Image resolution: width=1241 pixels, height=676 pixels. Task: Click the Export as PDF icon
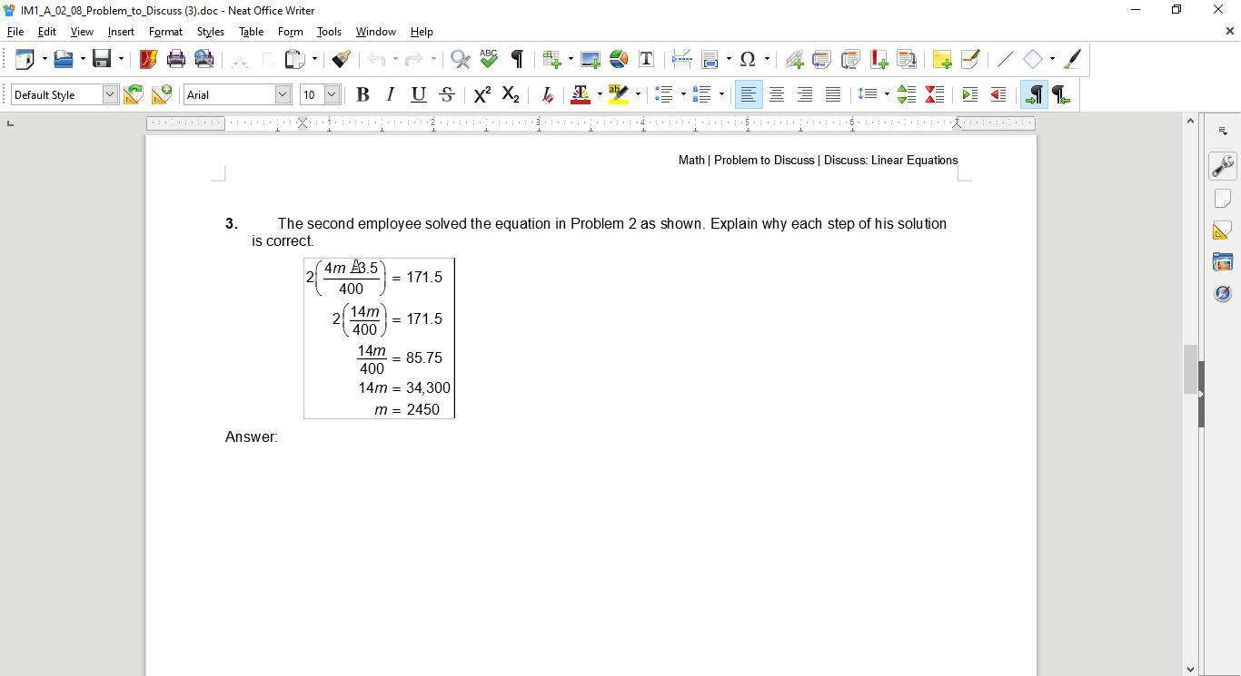148,59
